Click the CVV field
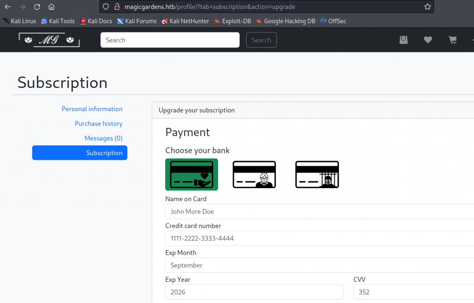The width and height of the screenshot is (474, 303). 413,292
